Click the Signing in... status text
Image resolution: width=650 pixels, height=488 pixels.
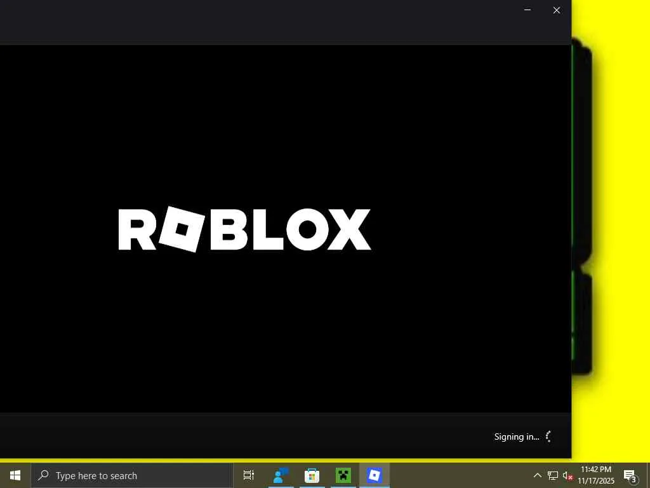coord(517,437)
